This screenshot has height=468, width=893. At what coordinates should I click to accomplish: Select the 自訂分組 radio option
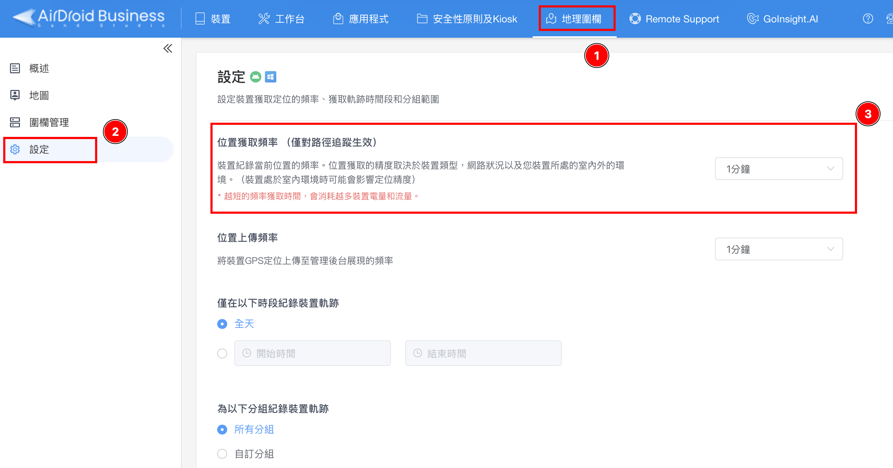tap(222, 454)
